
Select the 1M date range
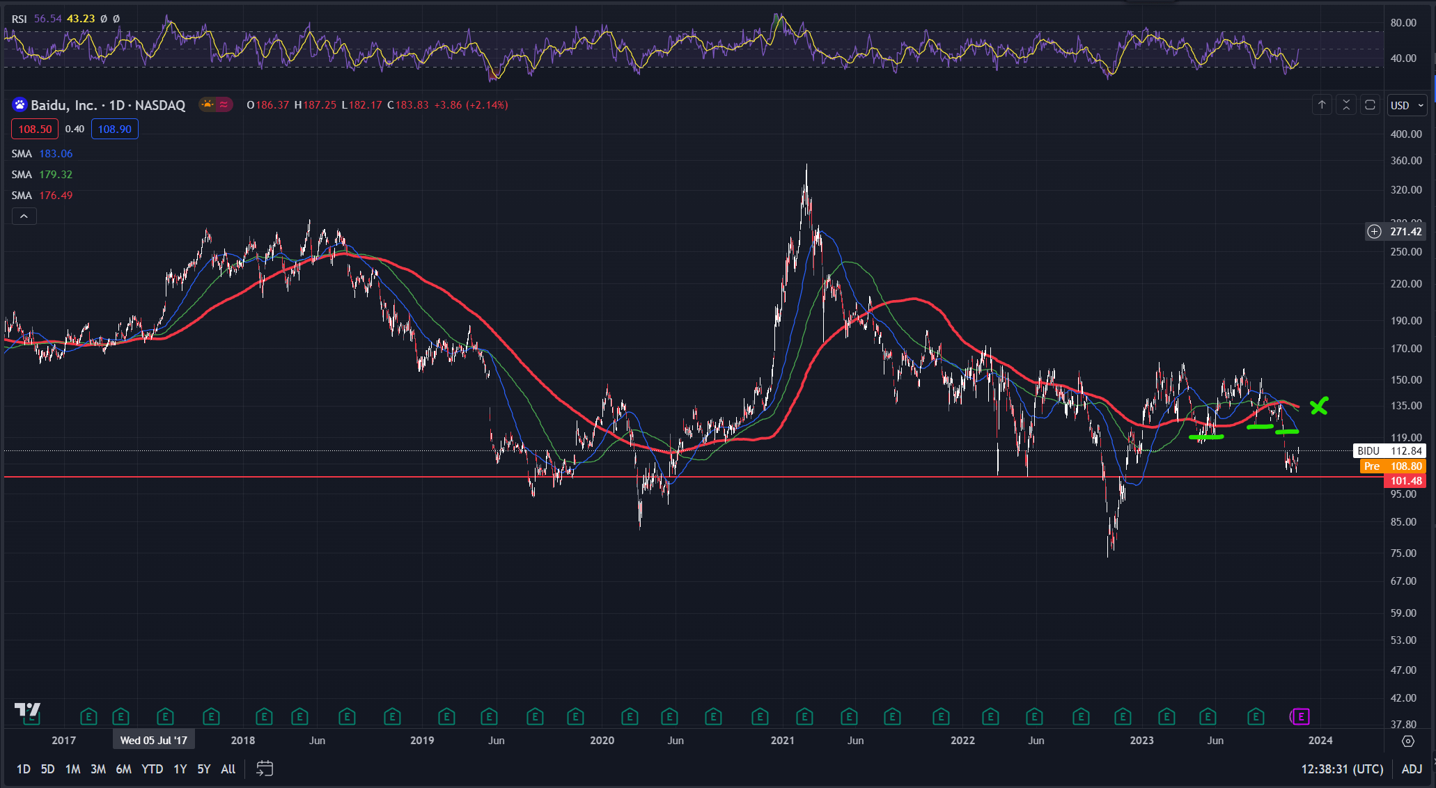[72, 769]
